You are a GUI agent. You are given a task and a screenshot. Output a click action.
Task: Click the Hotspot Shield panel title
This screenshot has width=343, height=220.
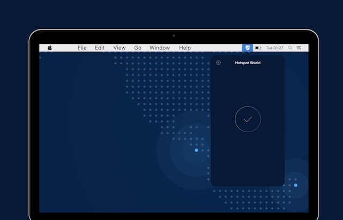(248, 63)
